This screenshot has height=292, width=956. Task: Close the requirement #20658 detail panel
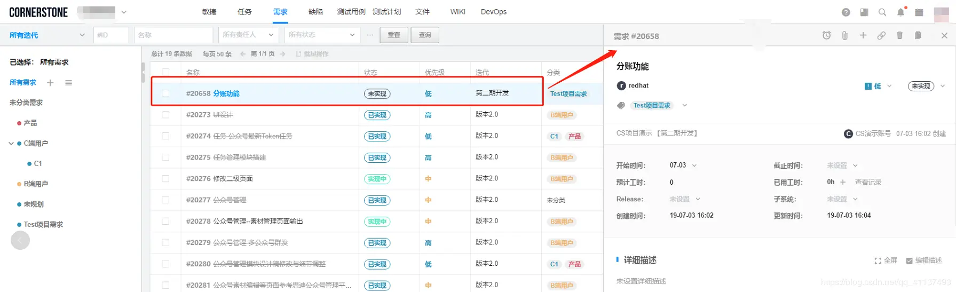944,35
